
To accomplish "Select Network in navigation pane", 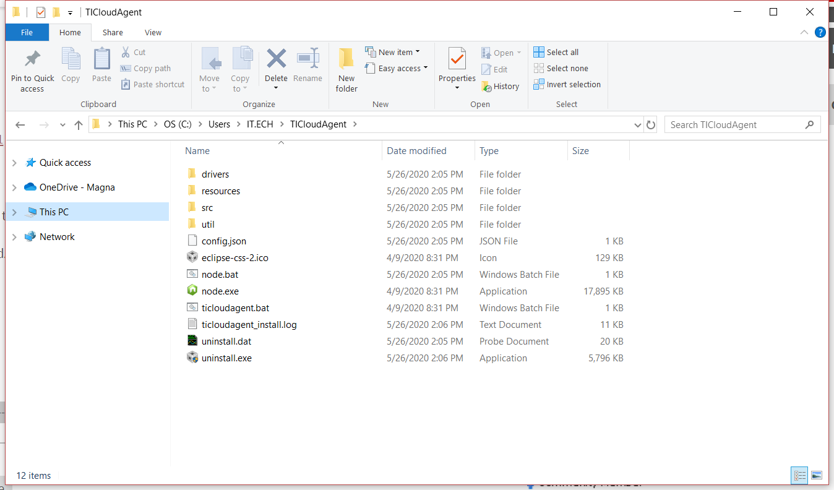I will (x=57, y=237).
